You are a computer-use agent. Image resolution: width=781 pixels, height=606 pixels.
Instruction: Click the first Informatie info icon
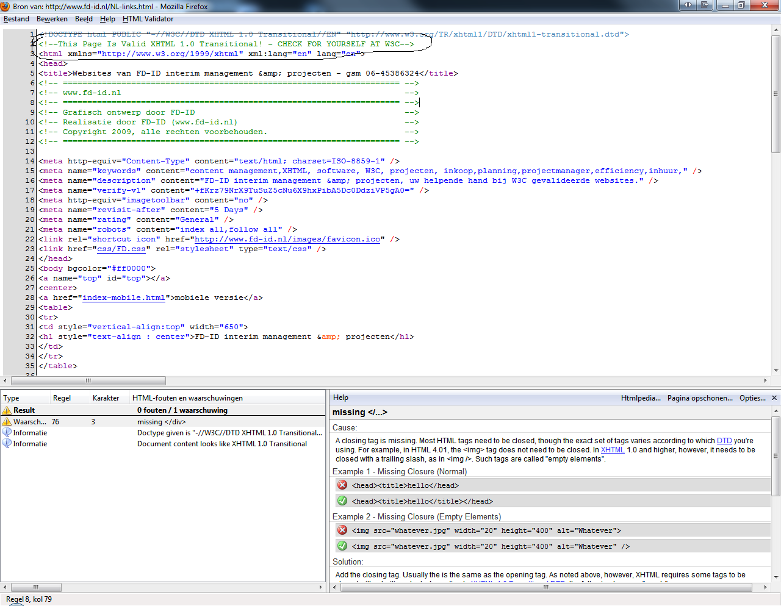(x=7, y=433)
